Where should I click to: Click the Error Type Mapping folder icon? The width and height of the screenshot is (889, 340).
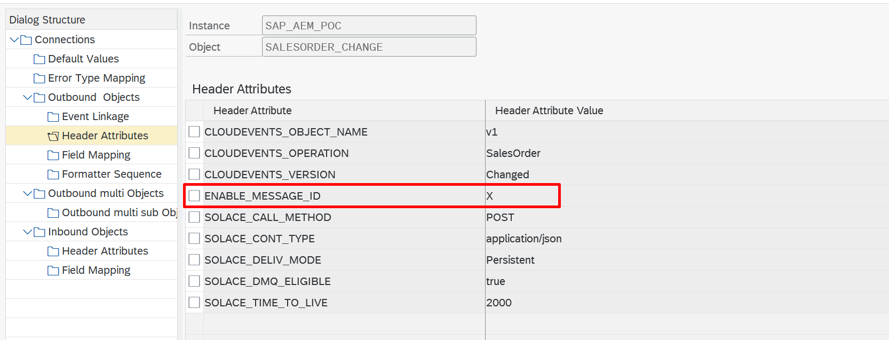tap(39, 78)
